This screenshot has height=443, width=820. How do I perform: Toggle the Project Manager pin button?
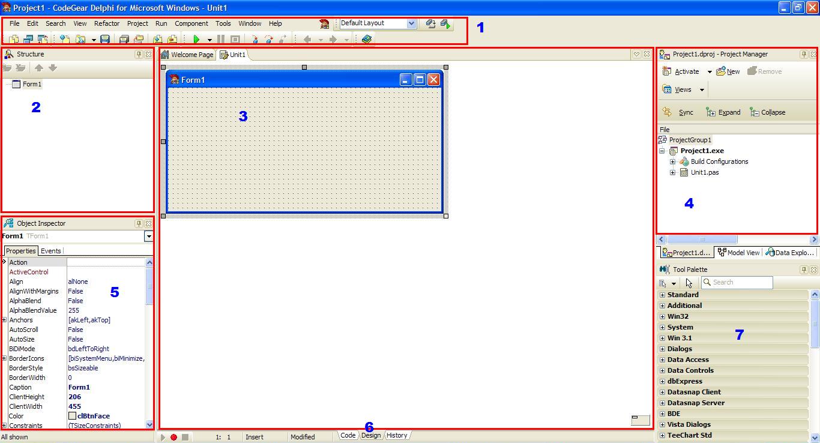804,54
